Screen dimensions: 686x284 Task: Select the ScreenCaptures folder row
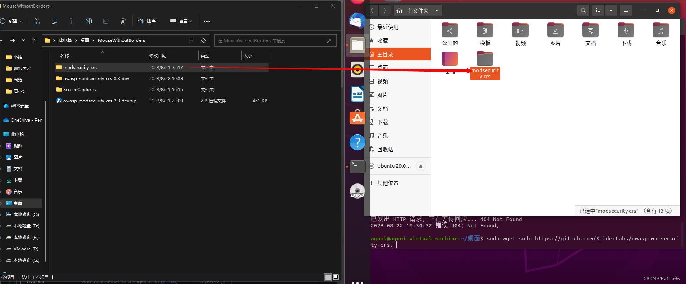point(162,89)
